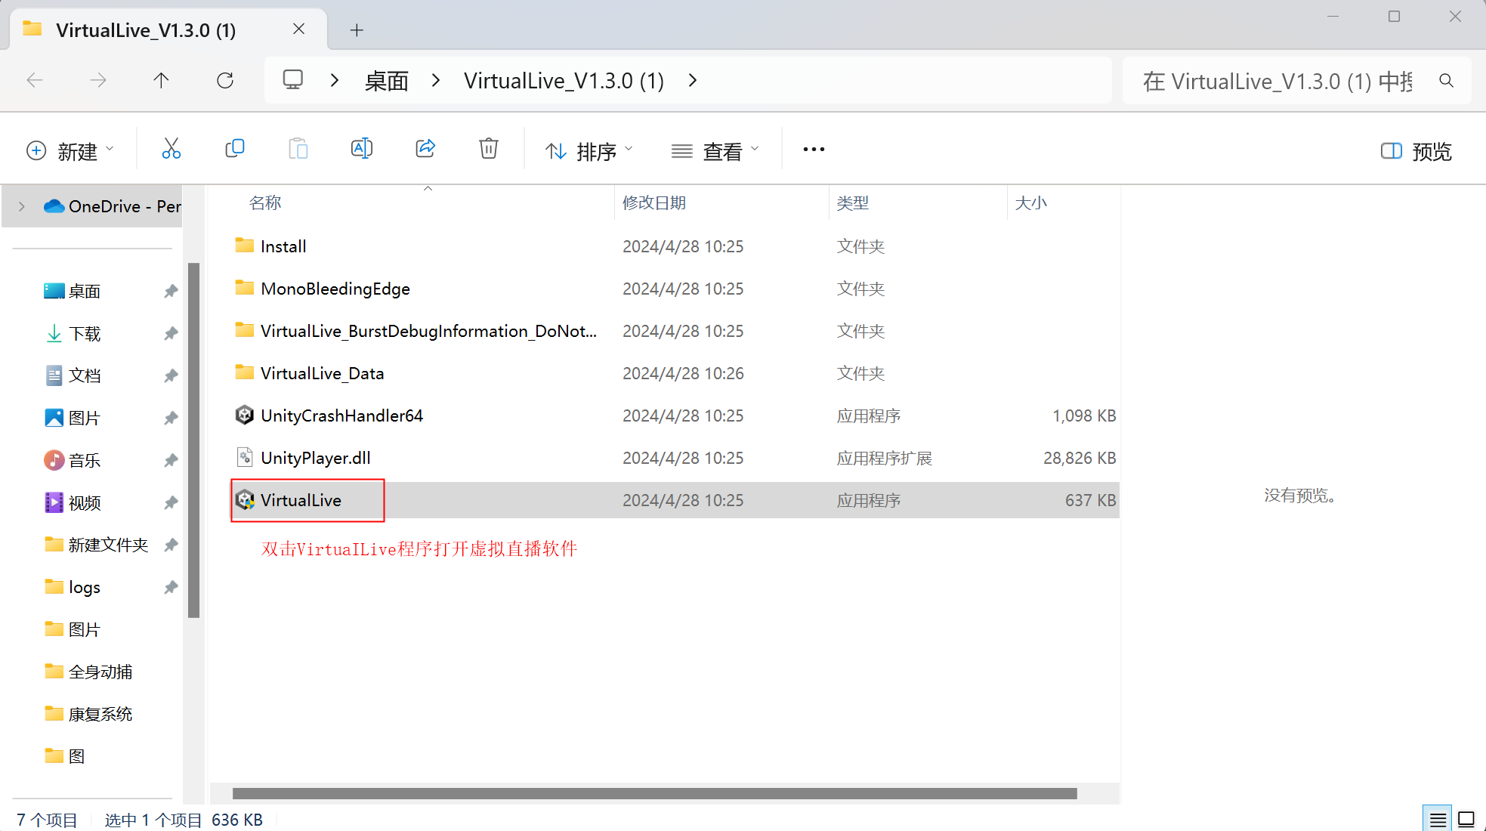Go up one directory level
This screenshot has height=831, width=1486.
point(161,80)
